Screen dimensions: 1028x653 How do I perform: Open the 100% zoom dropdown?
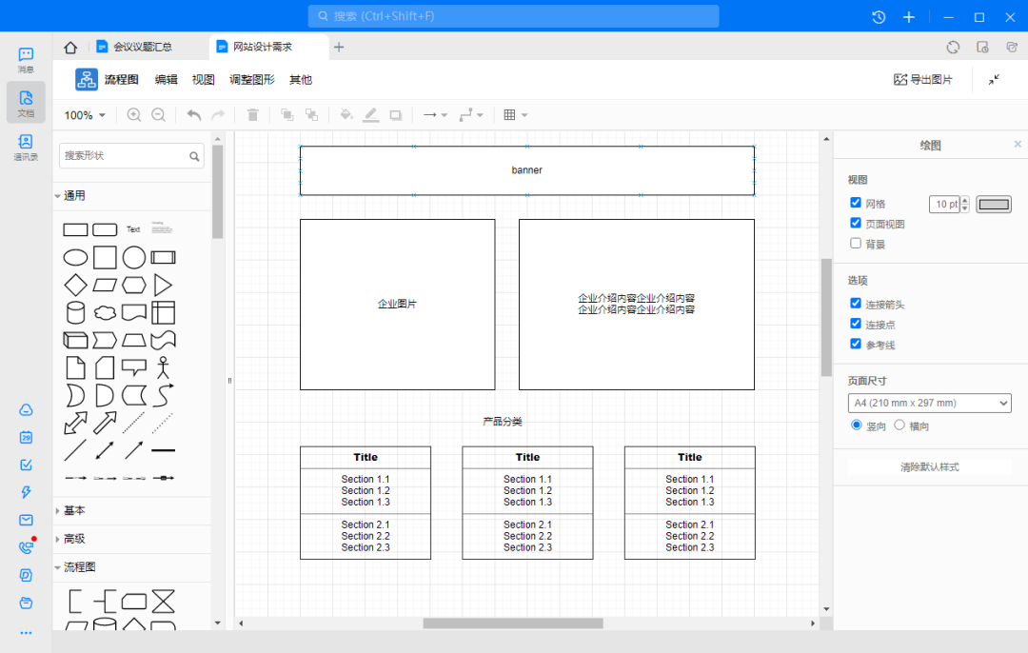pyautogui.click(x=85, y=115)
